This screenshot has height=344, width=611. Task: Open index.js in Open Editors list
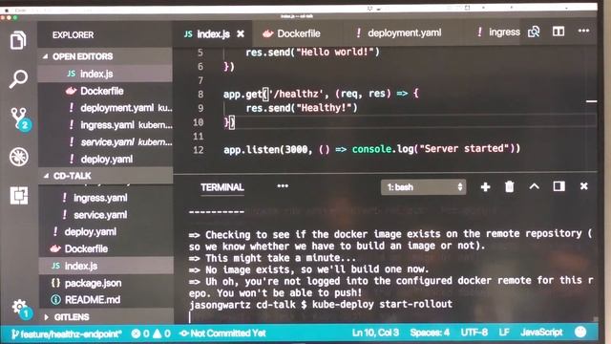tap(105, 74)
